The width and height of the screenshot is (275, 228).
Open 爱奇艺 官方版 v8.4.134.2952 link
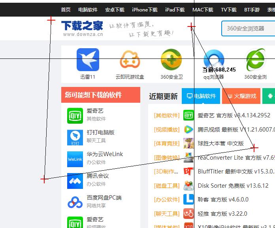(234, 115)
